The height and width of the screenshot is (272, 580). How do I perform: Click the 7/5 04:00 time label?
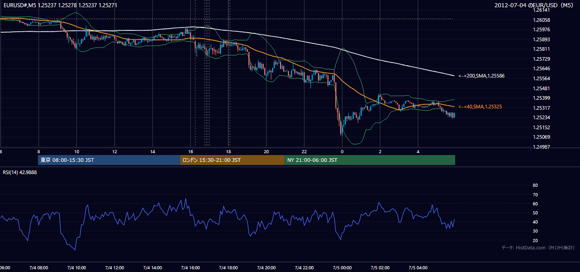tap(418, 268)
